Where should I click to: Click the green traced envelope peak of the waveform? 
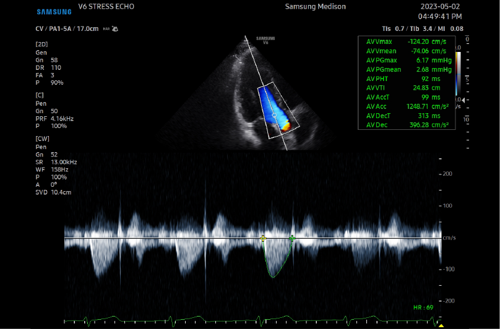(274, 277)
